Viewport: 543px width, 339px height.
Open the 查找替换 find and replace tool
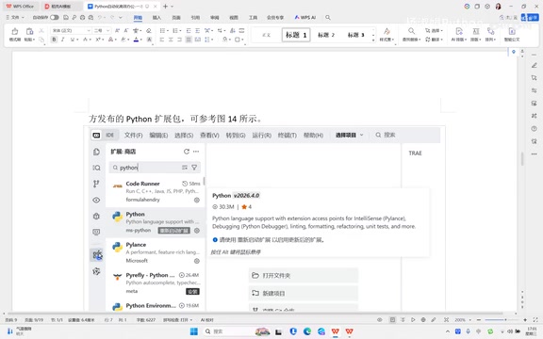pos(411,35)
